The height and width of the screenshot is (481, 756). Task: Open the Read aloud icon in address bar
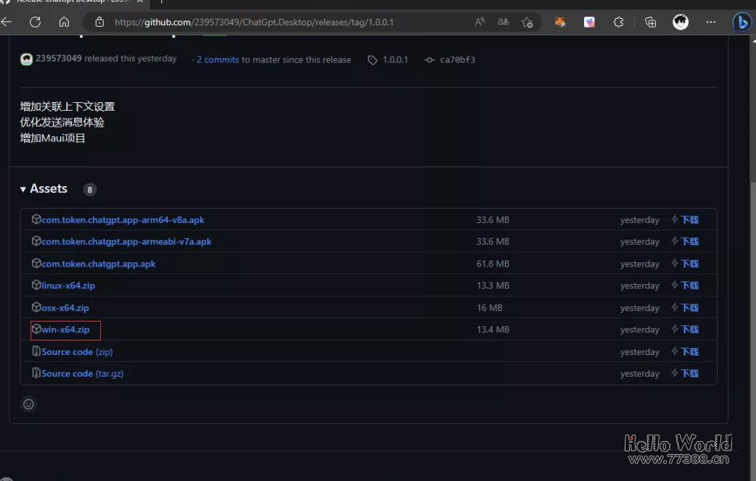[480, 22]
